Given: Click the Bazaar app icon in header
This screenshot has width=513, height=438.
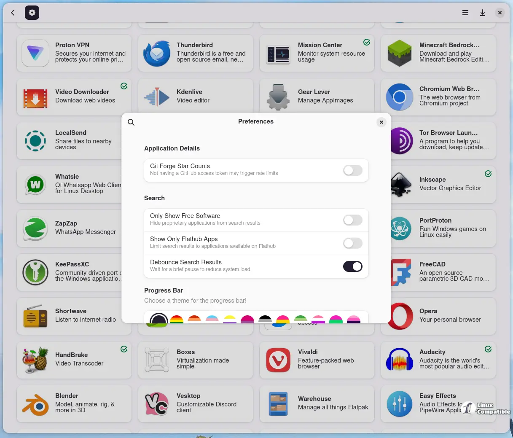Looking at the screenshot, I should pos(32,13).
